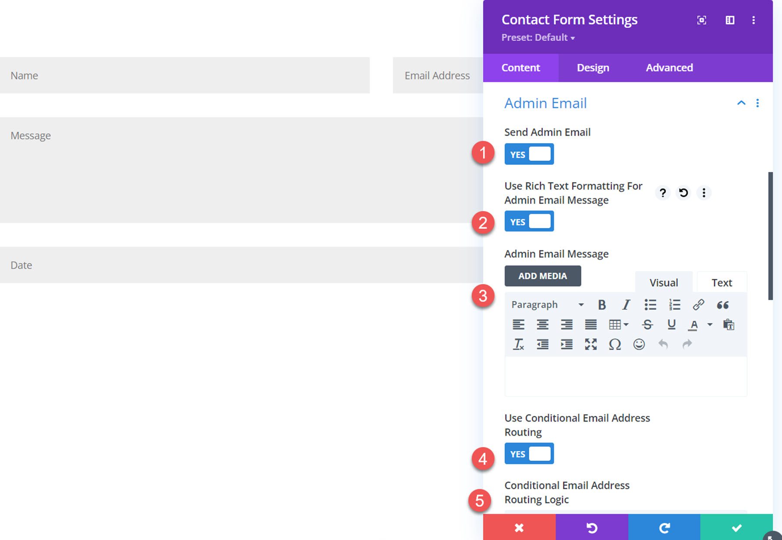Open the special character Omega icon

coord(614,344)
